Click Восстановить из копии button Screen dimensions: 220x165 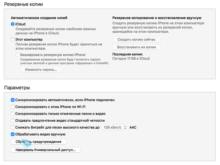[136, 47]
